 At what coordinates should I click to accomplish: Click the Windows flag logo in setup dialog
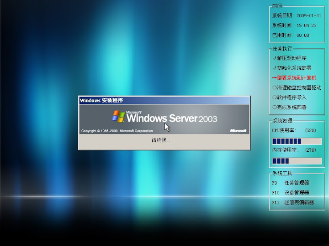pos(118,116)
